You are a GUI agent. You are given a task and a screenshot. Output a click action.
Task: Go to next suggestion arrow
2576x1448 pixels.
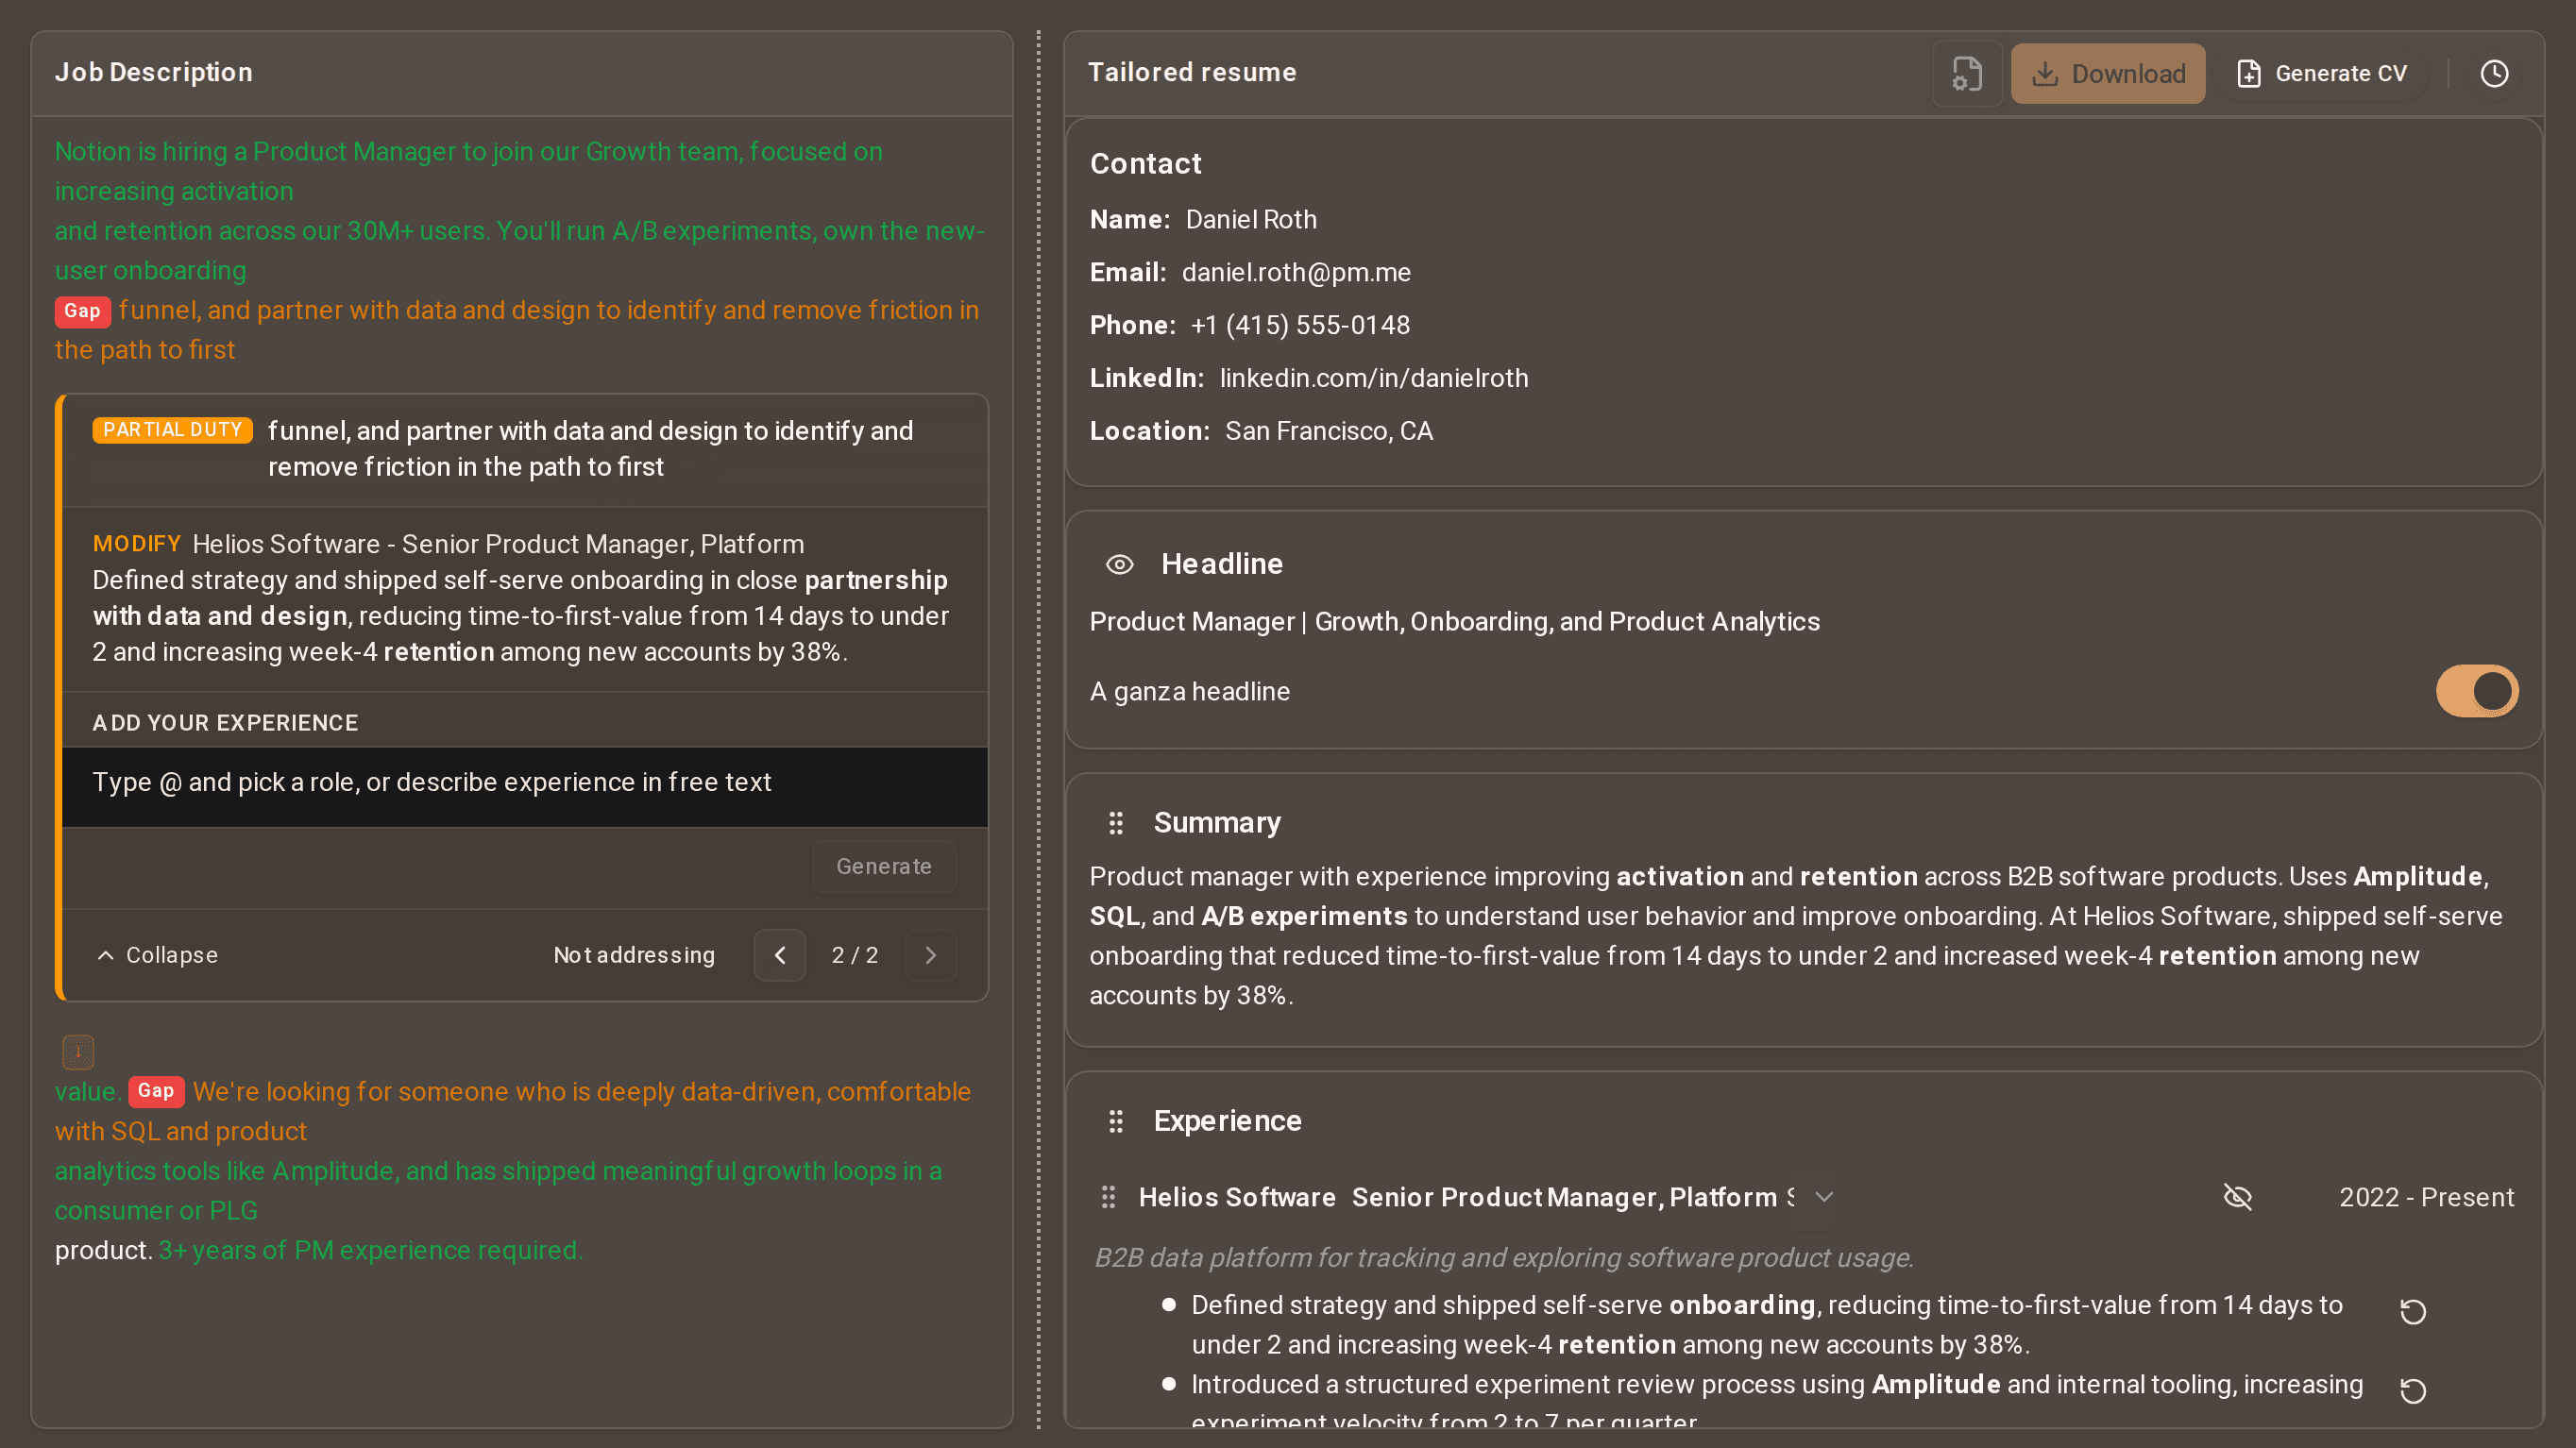[930, 955]
